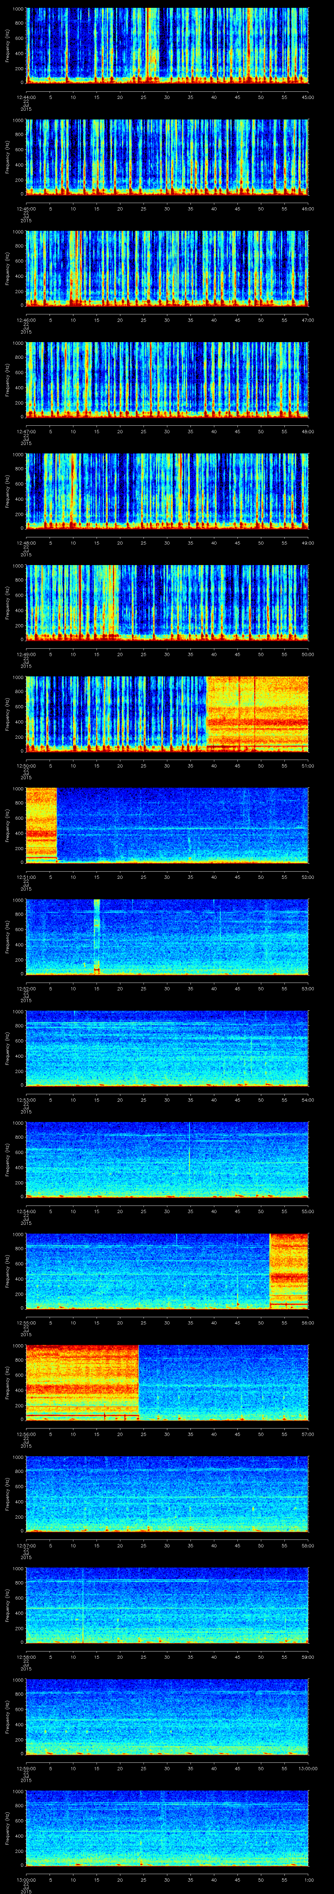Click the 57:00 end time label
The height and width of the screenshot is (1894, 334).
308,1434
